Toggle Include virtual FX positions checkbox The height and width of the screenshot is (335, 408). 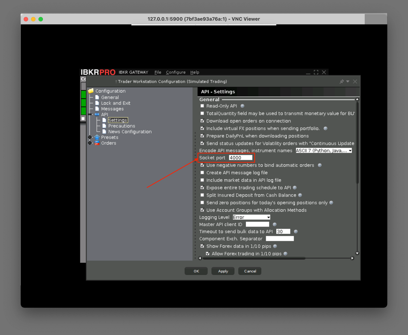pyautogui.click(x=202, y=128)
